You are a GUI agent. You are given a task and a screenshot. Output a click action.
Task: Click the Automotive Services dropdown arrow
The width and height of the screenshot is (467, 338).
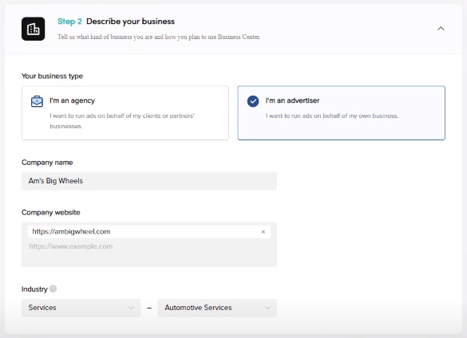click(267, 308)
